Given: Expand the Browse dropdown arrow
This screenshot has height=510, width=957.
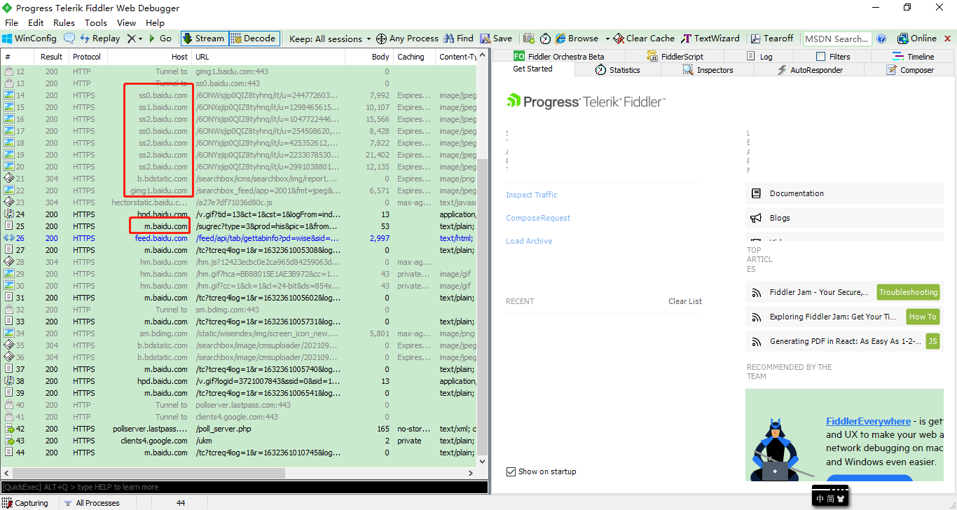Looking at the screenshot, I should [x=607, y=39].
